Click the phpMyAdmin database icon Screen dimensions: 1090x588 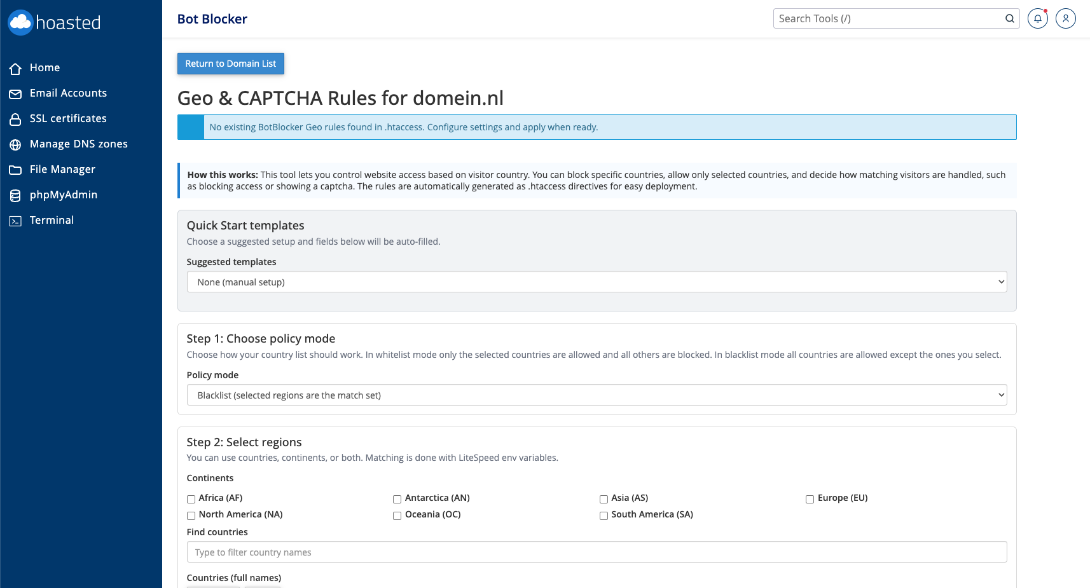point(16,195)
